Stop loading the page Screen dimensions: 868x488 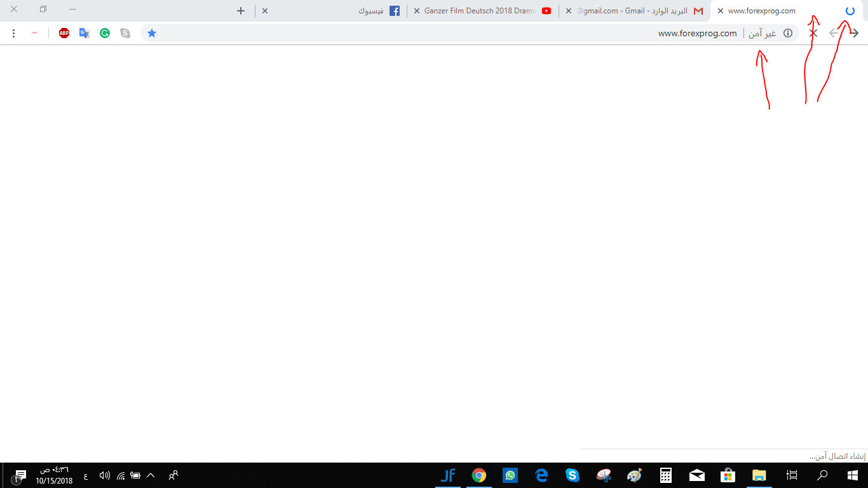[813, 33]
